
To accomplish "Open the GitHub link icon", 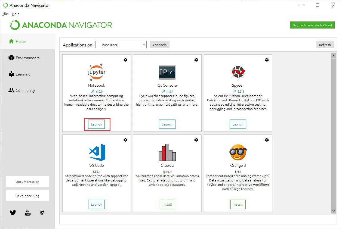I will (42, 213).
